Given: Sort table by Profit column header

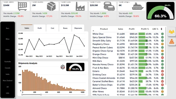Looking at the screenshot, I should click(131, 29).
